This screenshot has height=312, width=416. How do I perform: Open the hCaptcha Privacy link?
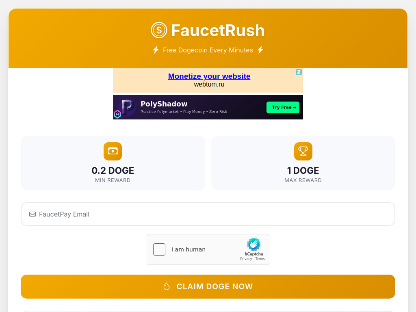pyautogui.click(x=246, y=258)
